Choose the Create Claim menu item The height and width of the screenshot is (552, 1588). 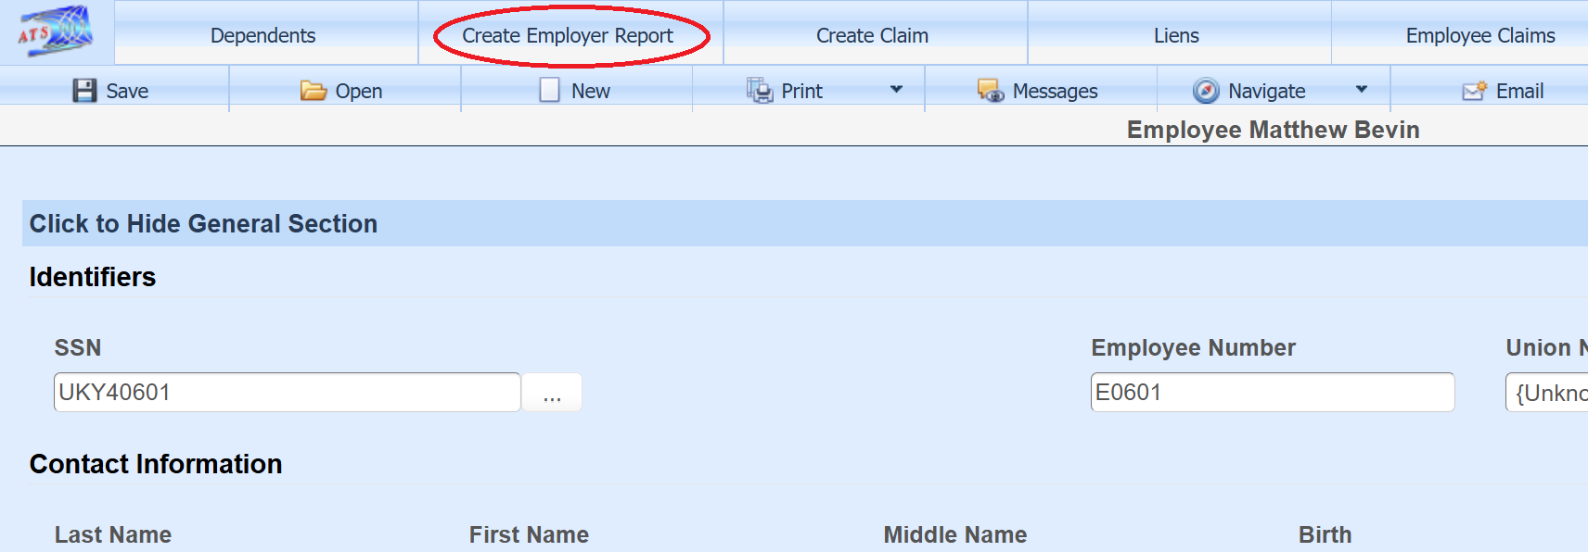click(872, 35)
